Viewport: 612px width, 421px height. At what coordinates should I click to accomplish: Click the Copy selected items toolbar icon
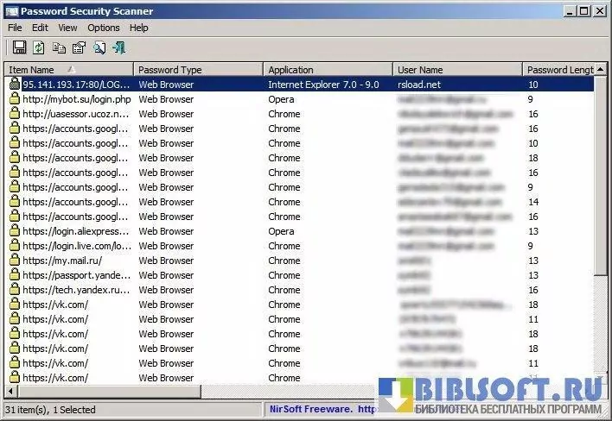click(59, 47)
